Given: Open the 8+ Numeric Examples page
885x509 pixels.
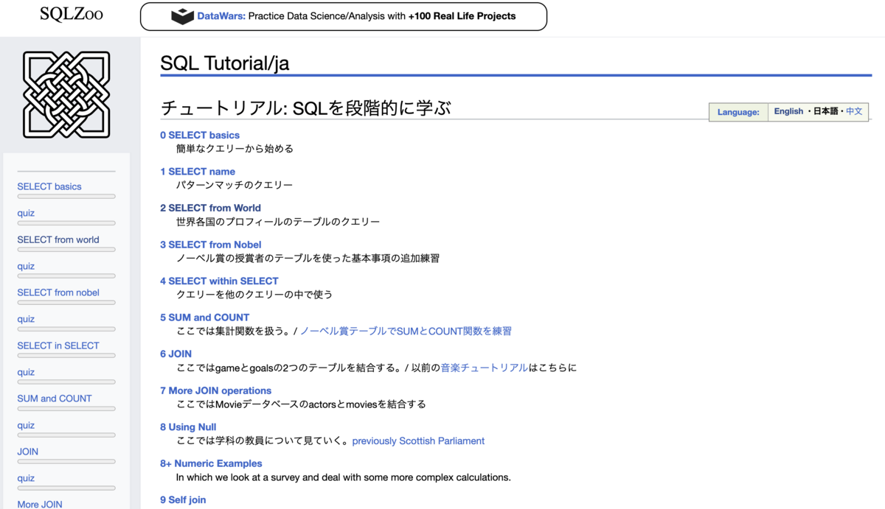Looking at the screenshot, I should pyautogui.click(x=211, y=463).
